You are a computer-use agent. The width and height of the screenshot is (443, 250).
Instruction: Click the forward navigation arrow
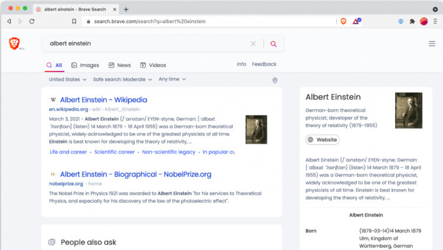coord(20,21)
